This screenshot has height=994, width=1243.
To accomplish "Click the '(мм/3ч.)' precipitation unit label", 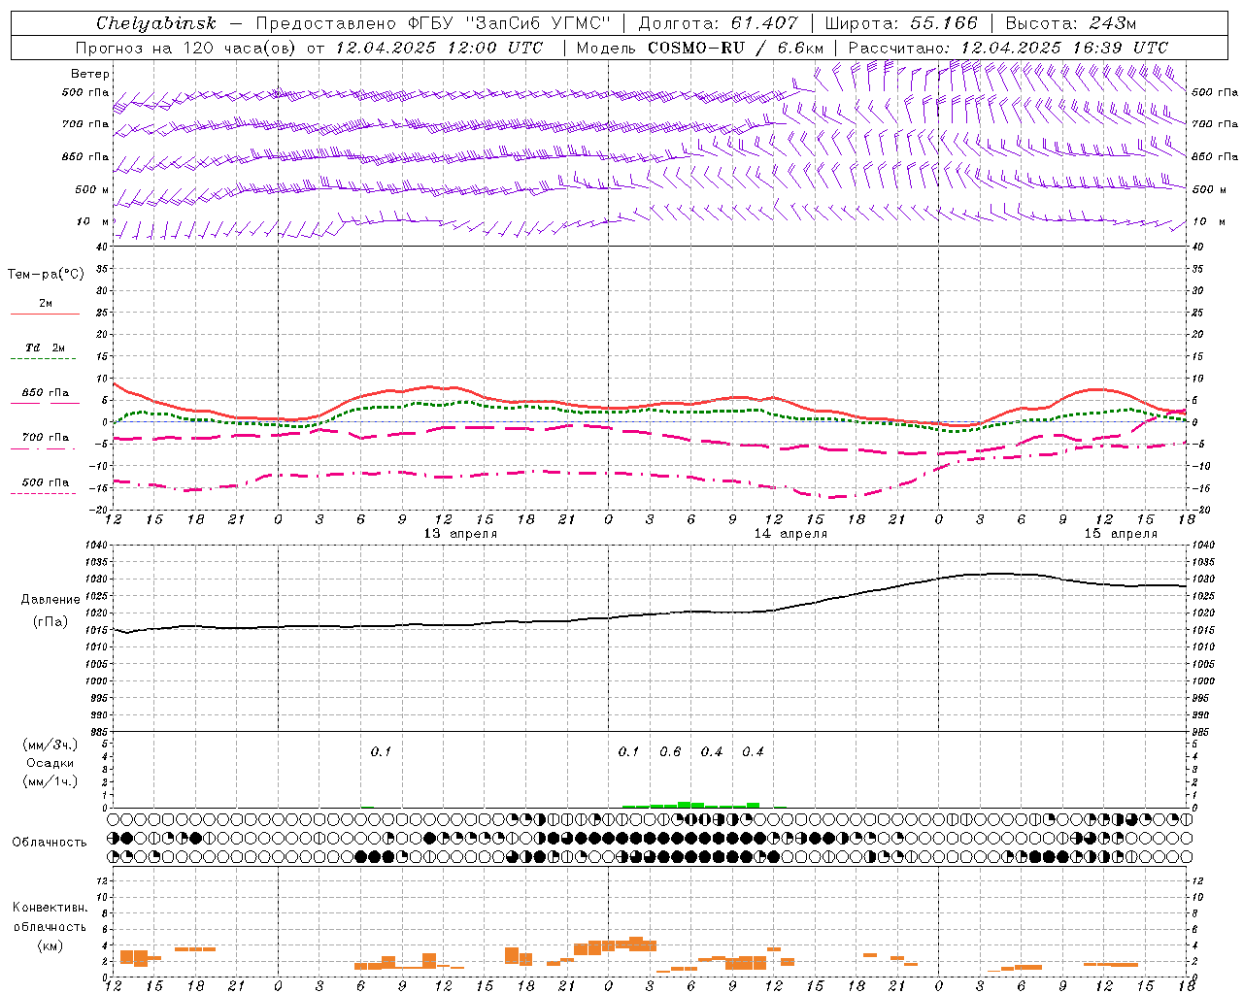I will pos(50,745).
